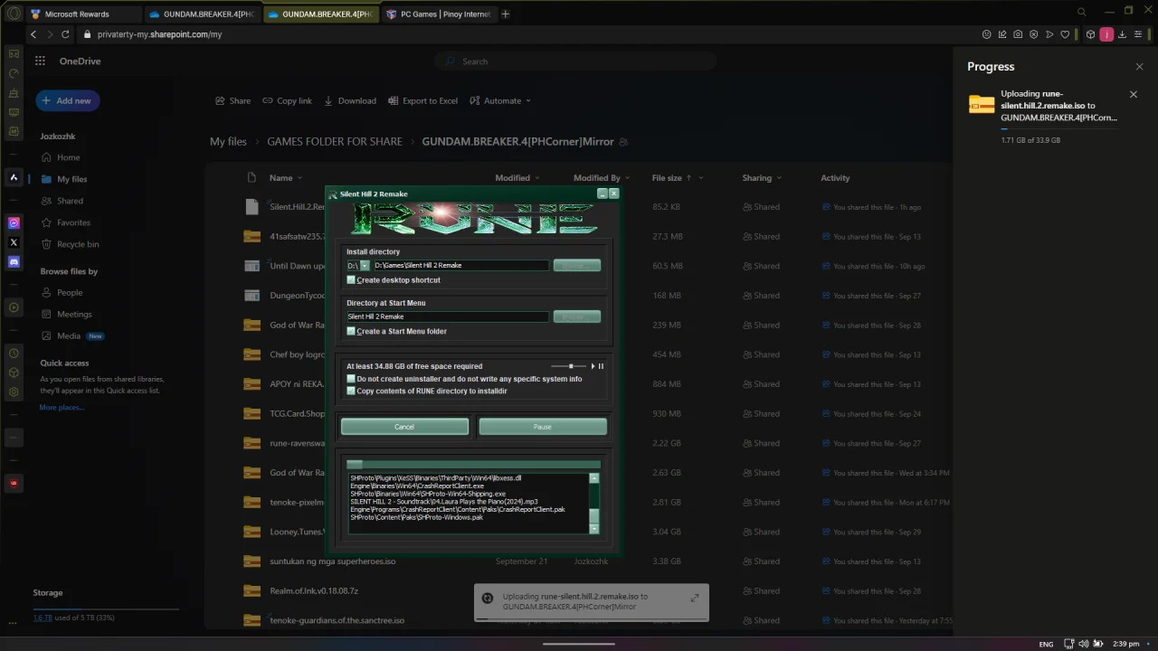
Task: Go back to the previous page
Action: 33,34
